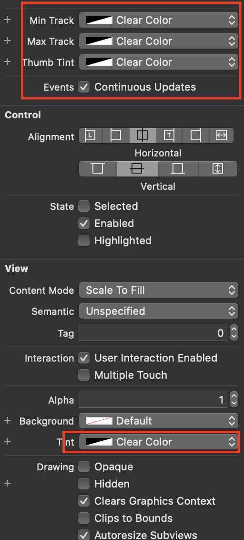
Task: Check the Selected state checkbox
Action: pyautogui.click(x=84, y=206)
